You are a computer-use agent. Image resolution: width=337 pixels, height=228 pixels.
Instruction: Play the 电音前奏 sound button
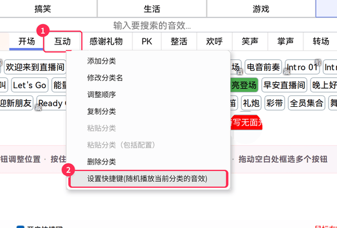click(264, 67)
